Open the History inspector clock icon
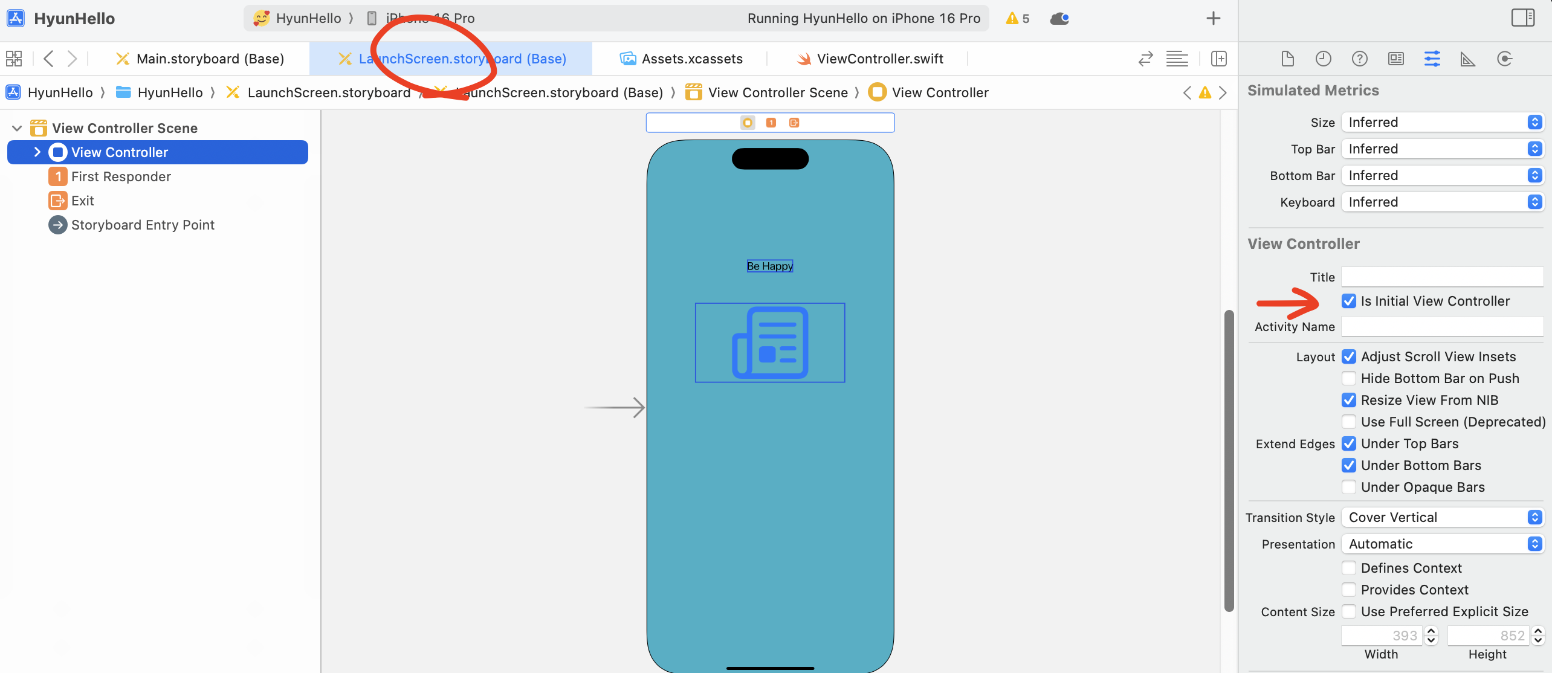 click(x=1323, y=59)
